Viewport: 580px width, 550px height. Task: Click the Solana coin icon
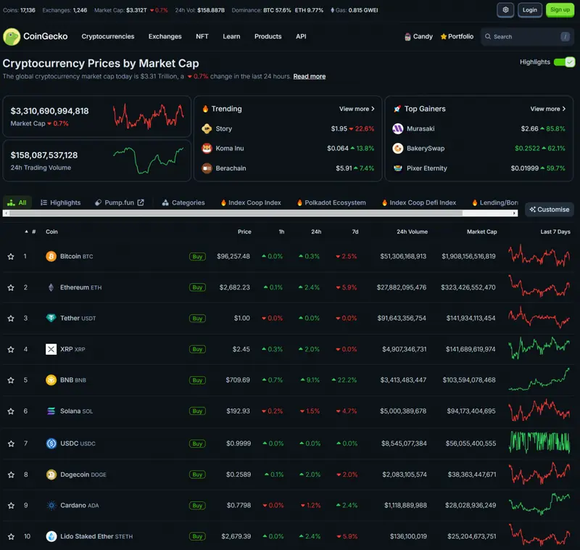51,411
